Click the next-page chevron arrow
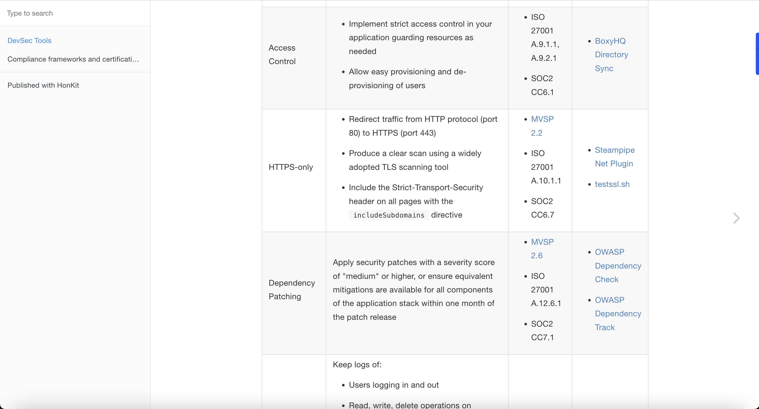The height and width of the screenshot is (409, 759). 736,218
